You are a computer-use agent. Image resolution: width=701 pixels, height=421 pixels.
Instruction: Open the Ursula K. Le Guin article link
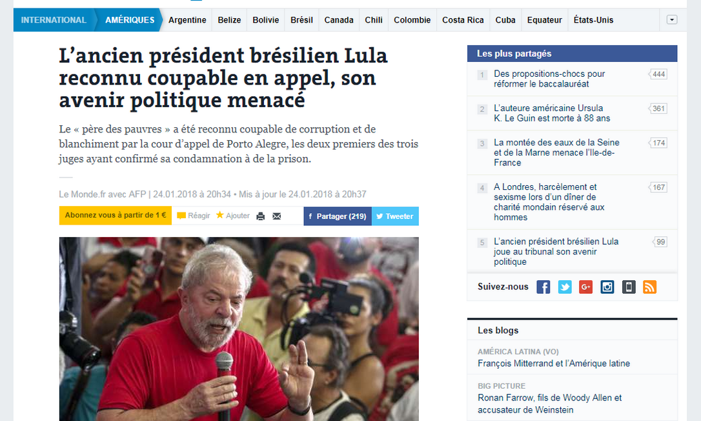[552, 113]
